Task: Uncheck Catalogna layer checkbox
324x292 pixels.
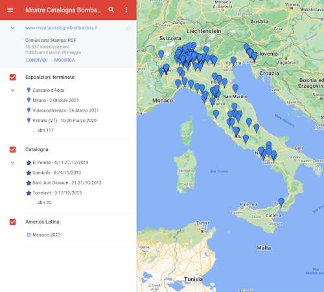Action: (x=13, y=149)
